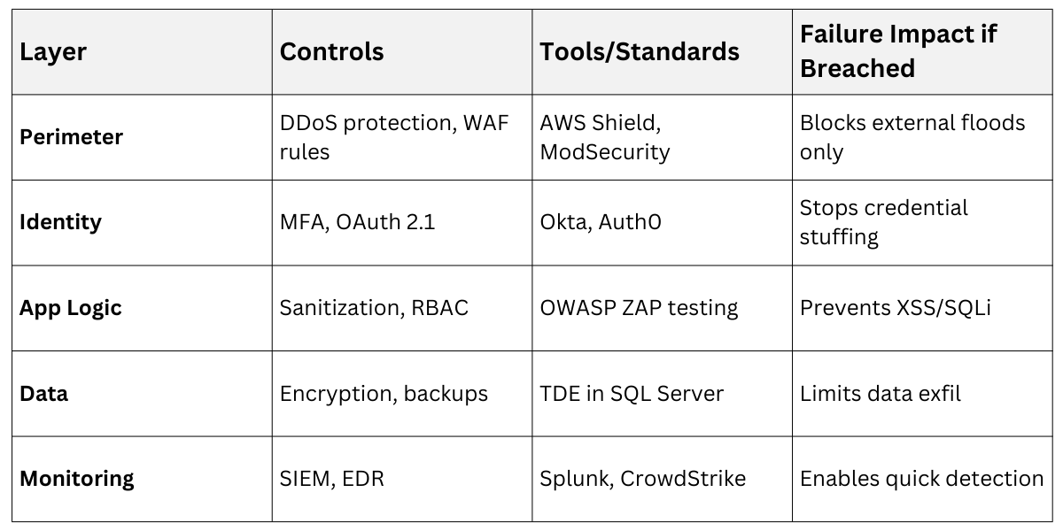
Task: Click the Splunk, CrowdStrike cell
Action: [x=642, y=479]
